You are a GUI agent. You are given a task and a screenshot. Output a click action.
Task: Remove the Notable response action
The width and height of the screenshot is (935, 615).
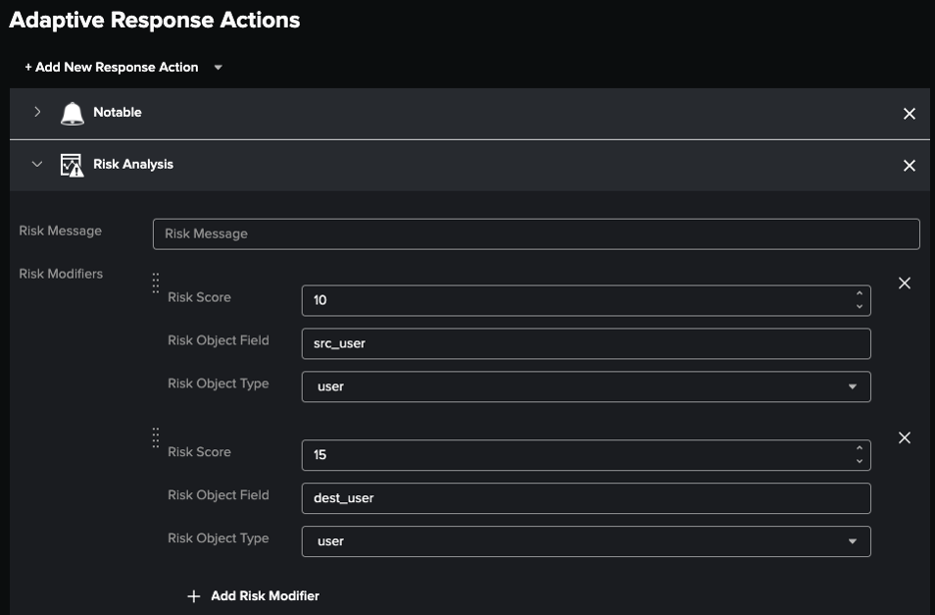[909, 114]
